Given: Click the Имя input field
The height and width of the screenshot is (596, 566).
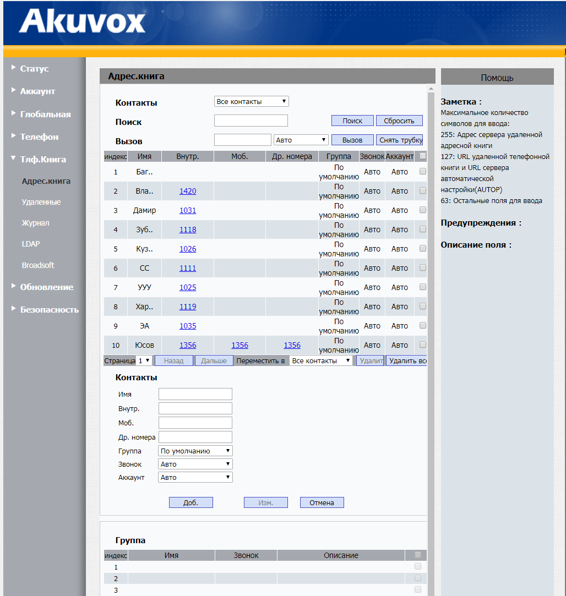Looking at the screenshot, I should click(195, 394).
